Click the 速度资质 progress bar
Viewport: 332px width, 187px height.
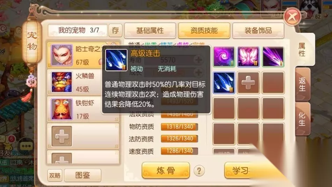coord(179,151)
